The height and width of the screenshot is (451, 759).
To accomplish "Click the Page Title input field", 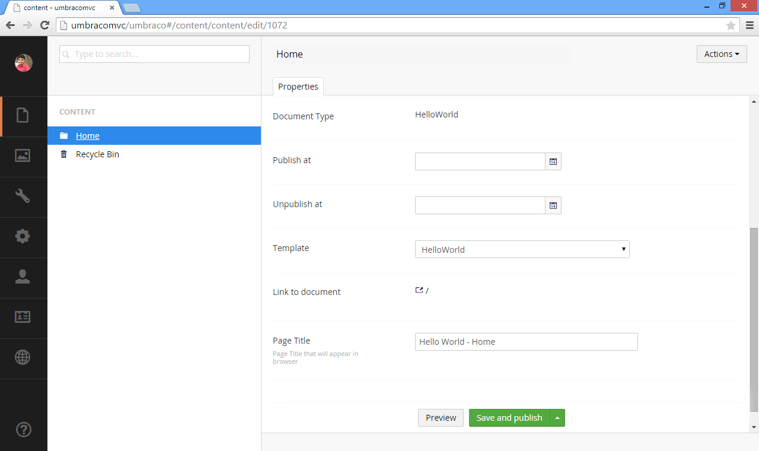I will 526,342.
